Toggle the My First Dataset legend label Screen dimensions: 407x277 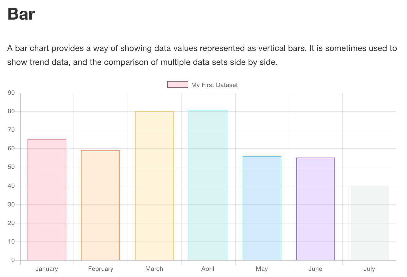214,85
